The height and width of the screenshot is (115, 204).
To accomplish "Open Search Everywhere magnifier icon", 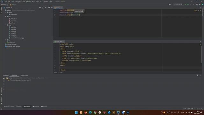I will pos(197,4).
